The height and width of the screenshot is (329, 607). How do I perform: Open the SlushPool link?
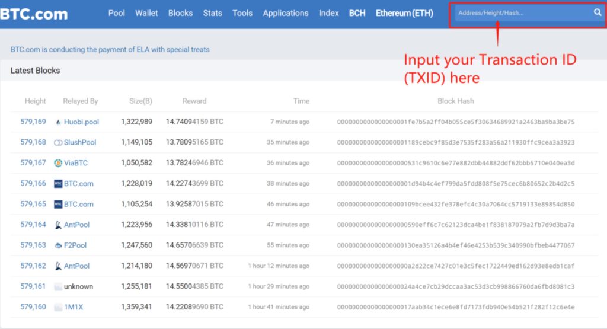(x=80, y=142)
